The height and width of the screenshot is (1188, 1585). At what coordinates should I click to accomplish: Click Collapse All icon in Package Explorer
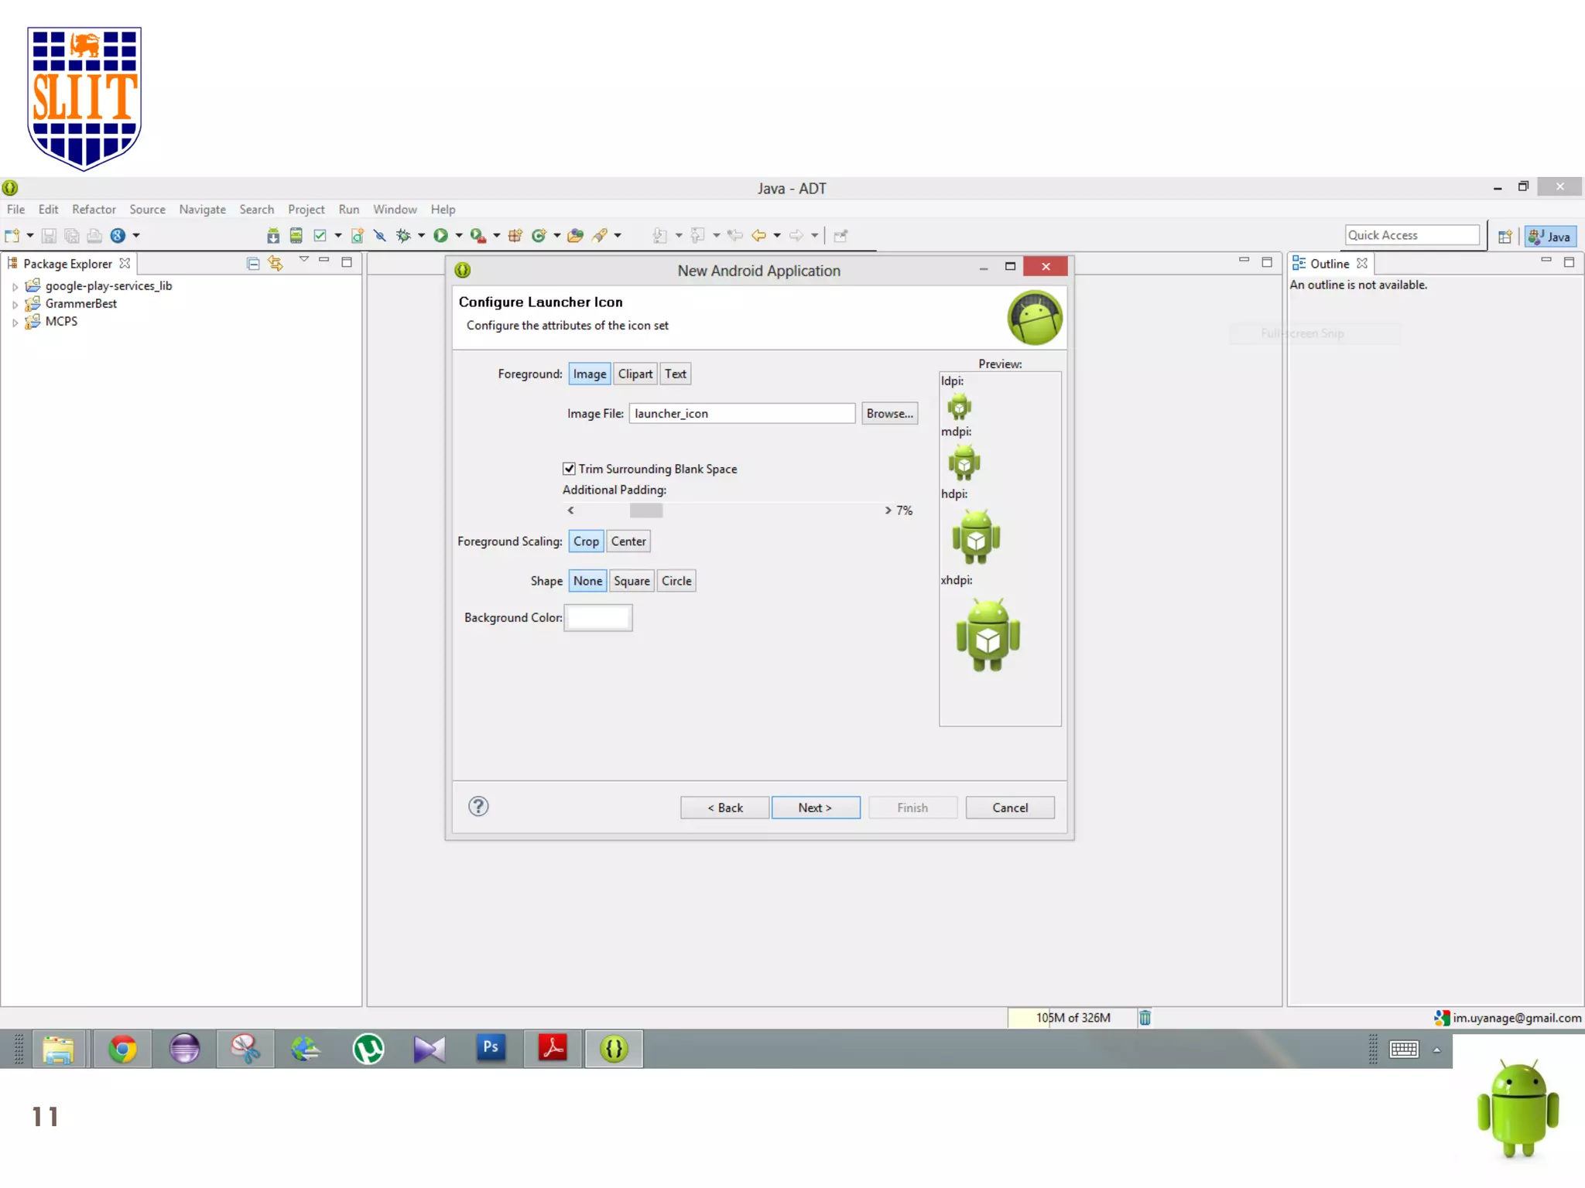253,264
